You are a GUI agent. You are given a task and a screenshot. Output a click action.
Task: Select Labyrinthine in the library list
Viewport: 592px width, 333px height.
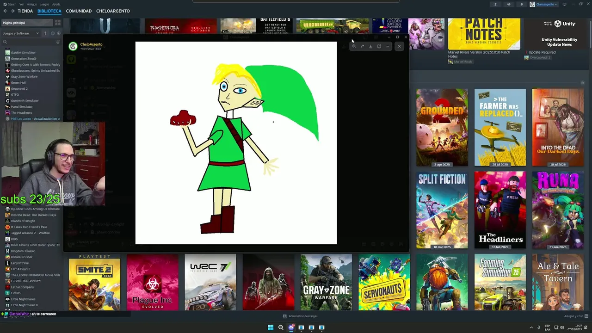click(20, 263)
